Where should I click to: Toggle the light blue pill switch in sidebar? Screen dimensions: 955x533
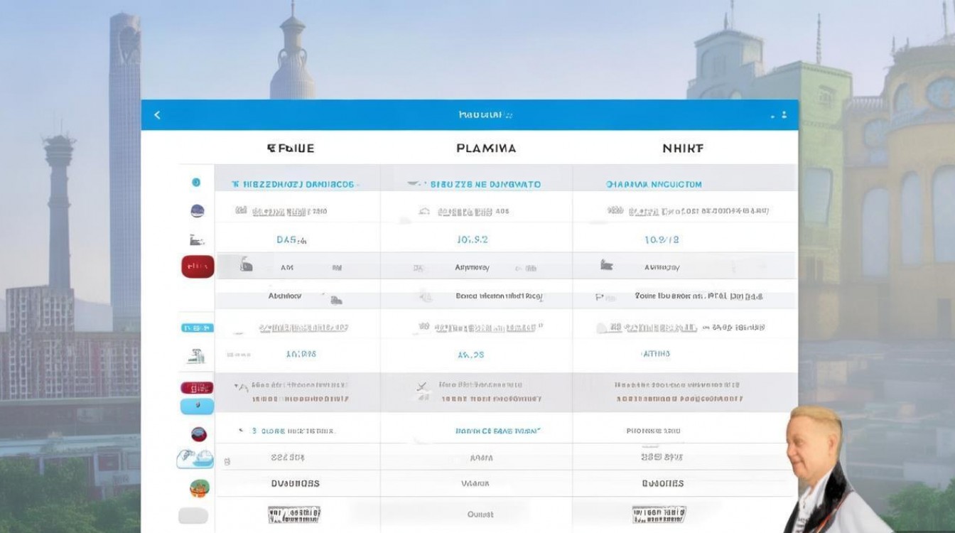(198, 406)
